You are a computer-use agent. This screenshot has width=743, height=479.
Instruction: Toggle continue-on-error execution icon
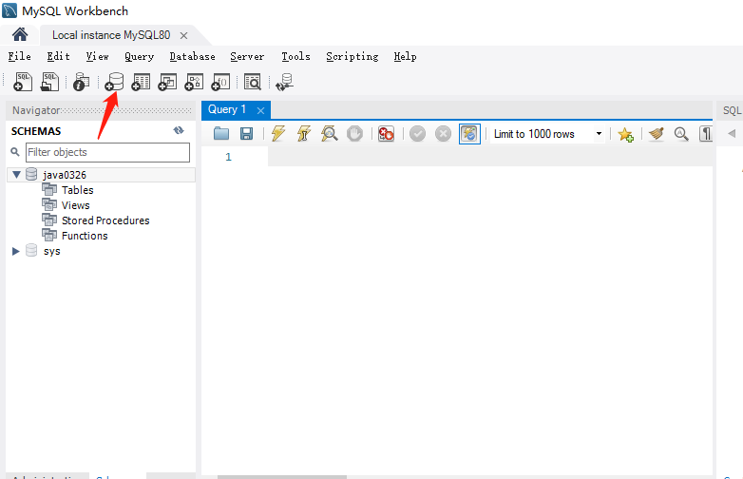(386, 134)
